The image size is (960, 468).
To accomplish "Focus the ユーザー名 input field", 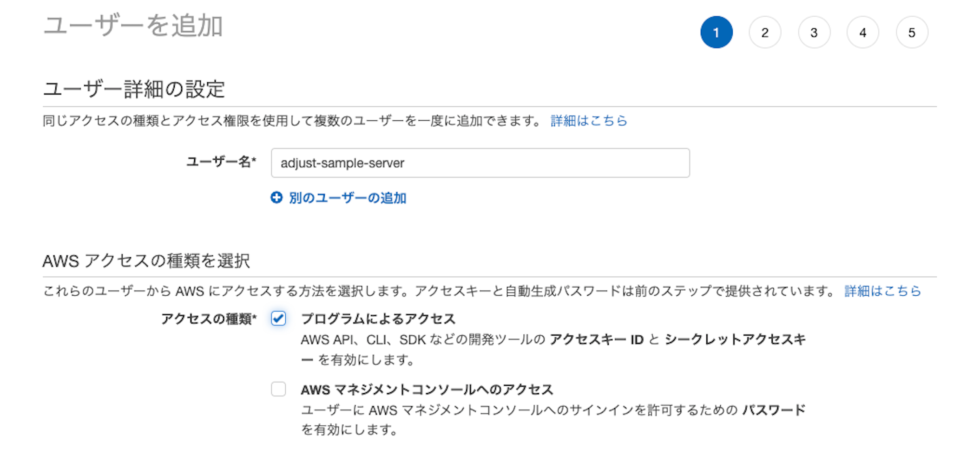I will coord(480,163).
